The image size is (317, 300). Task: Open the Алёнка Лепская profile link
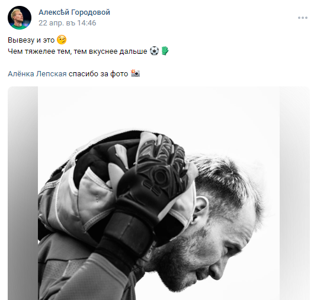tap(37, 74)
